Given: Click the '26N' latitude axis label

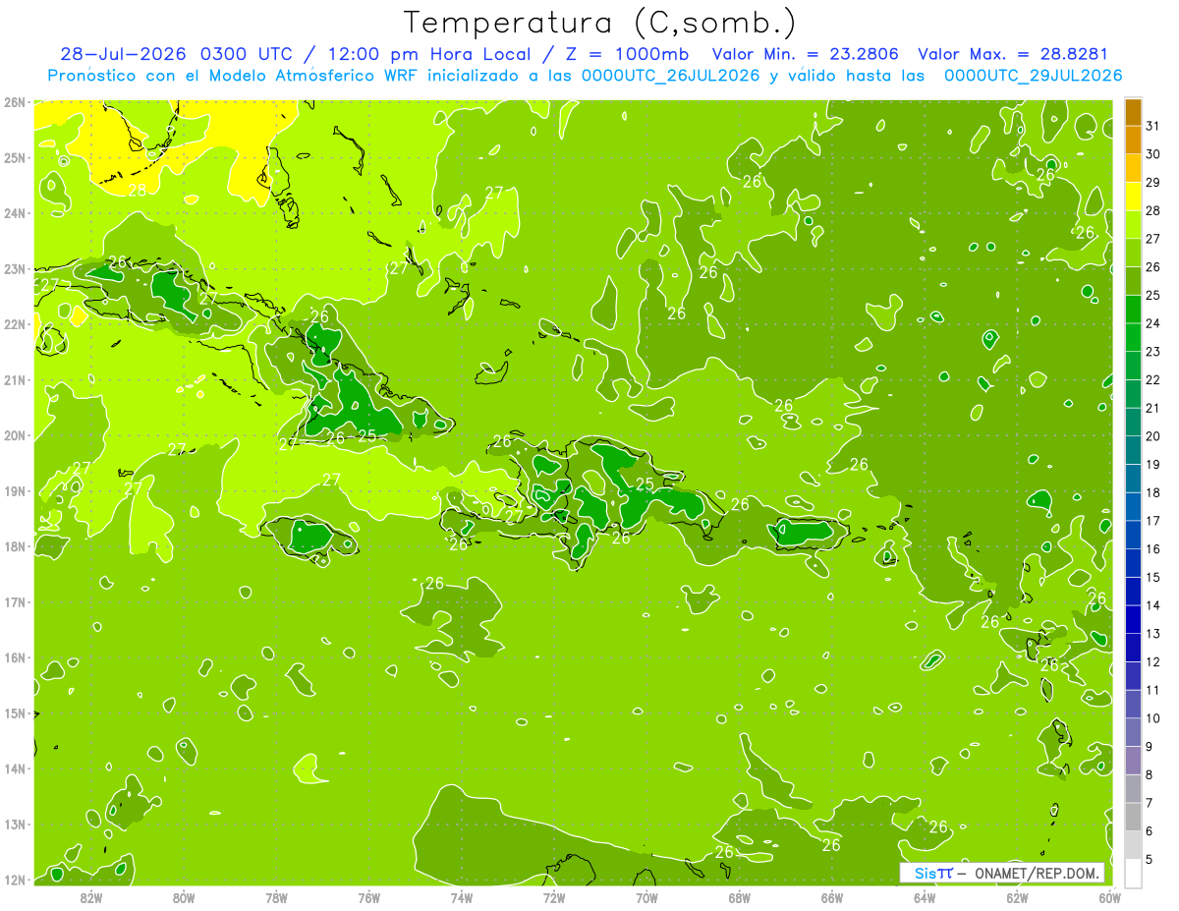Looking at the screenshot, I should (x=15, y=101).
